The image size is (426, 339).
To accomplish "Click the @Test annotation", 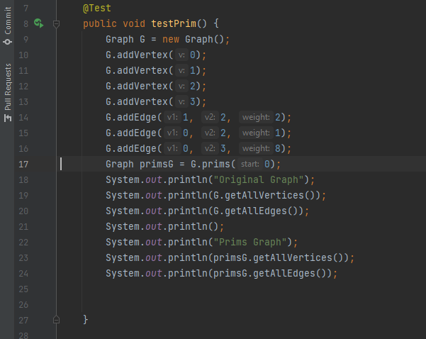I will coord(96,8).
